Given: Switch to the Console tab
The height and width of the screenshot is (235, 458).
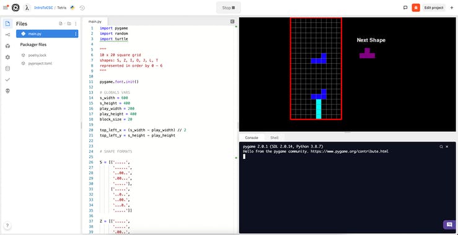Looking at the screenshot, I should 252,138.
